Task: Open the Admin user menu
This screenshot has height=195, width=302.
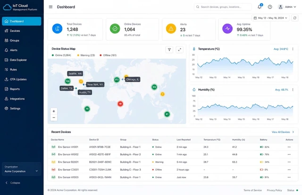Action: [x=287, y=7]
